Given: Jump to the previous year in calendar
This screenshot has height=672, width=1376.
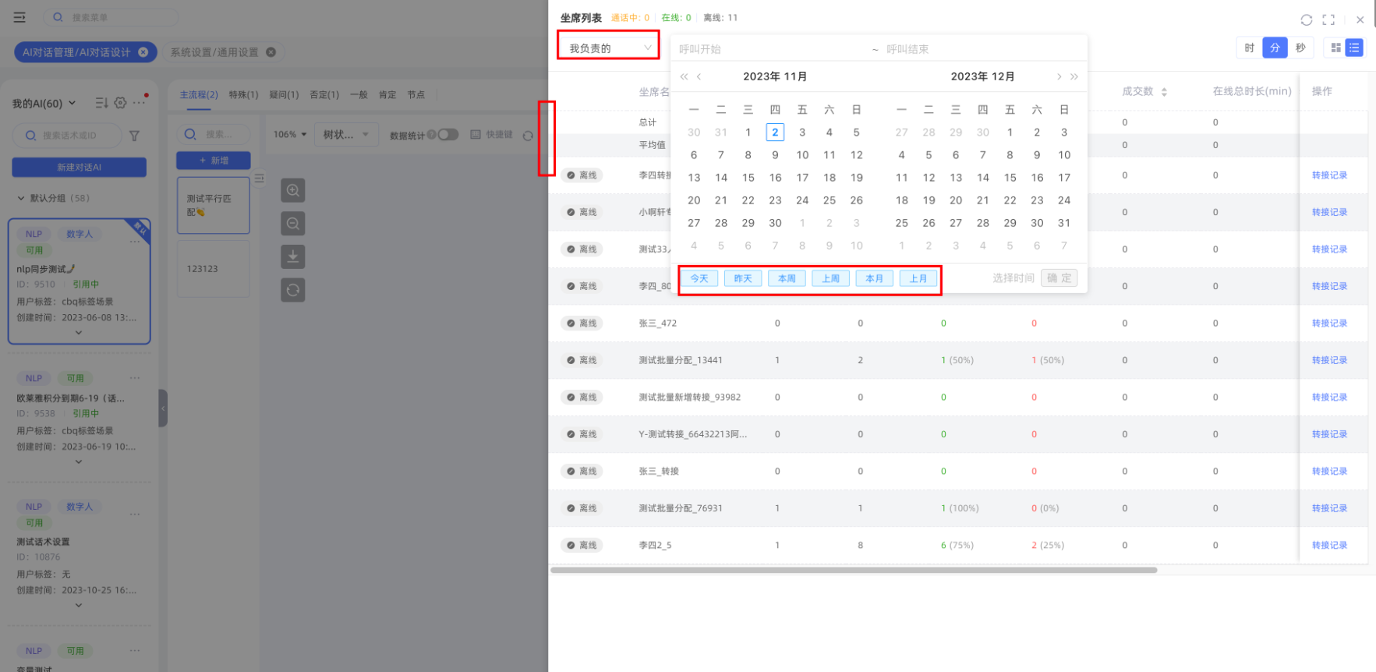Looking at the screenshot, I should (684, 76).
